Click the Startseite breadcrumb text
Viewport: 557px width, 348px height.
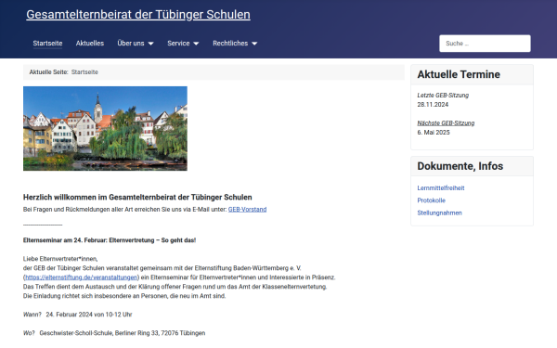(x=84, y=72)
